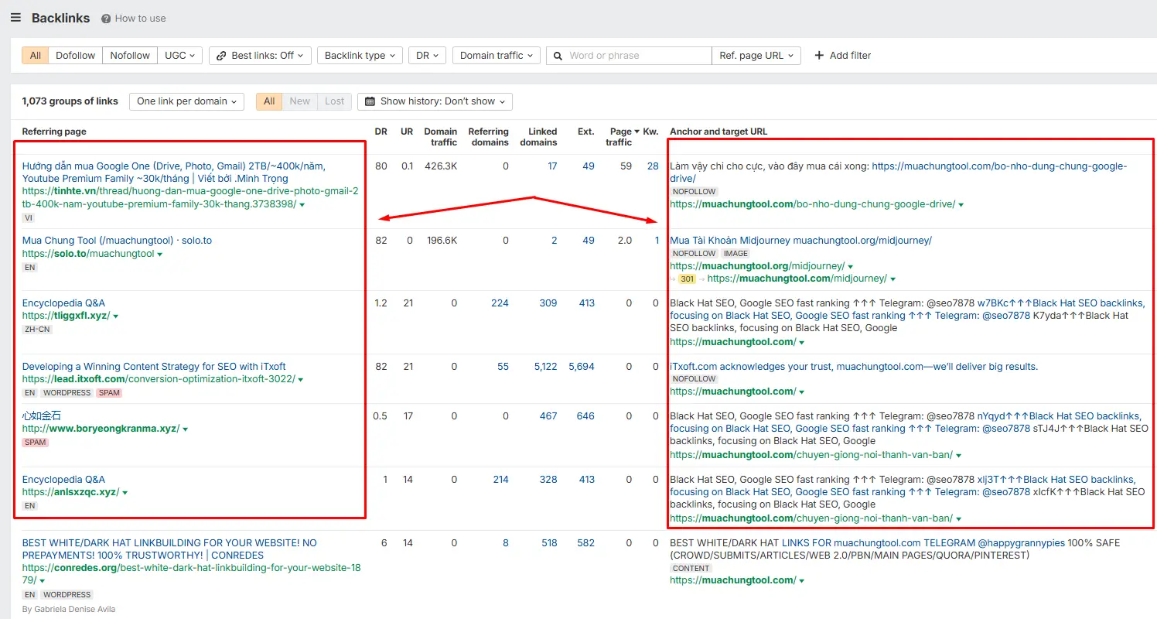
Task: Select the Nofollow link filter
Action: pyautogui.click(x=130, y=56)
